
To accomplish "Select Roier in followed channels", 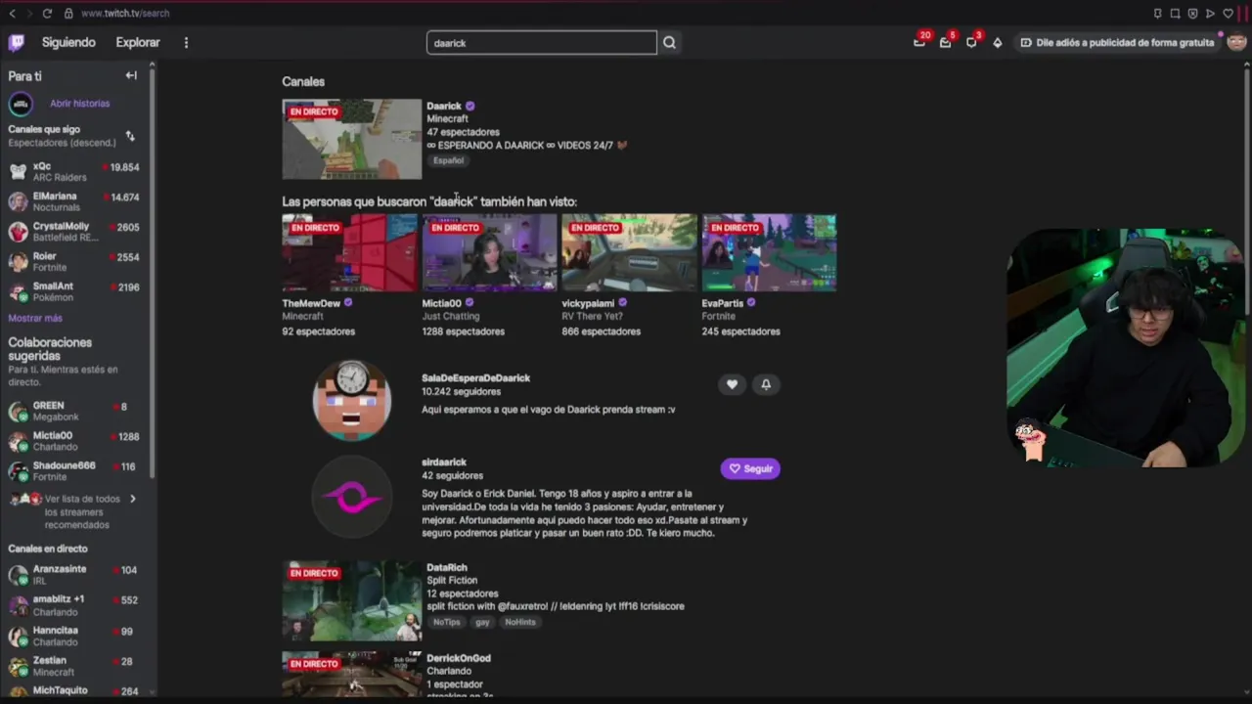I will click(74, 262).
